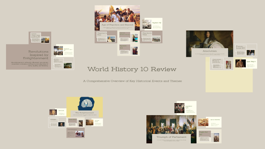Open the Glorious Revolution slide

[210, 122]
